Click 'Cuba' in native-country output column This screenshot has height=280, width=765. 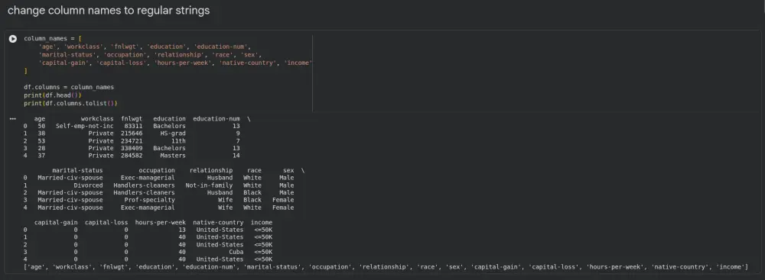pos(236,252)
